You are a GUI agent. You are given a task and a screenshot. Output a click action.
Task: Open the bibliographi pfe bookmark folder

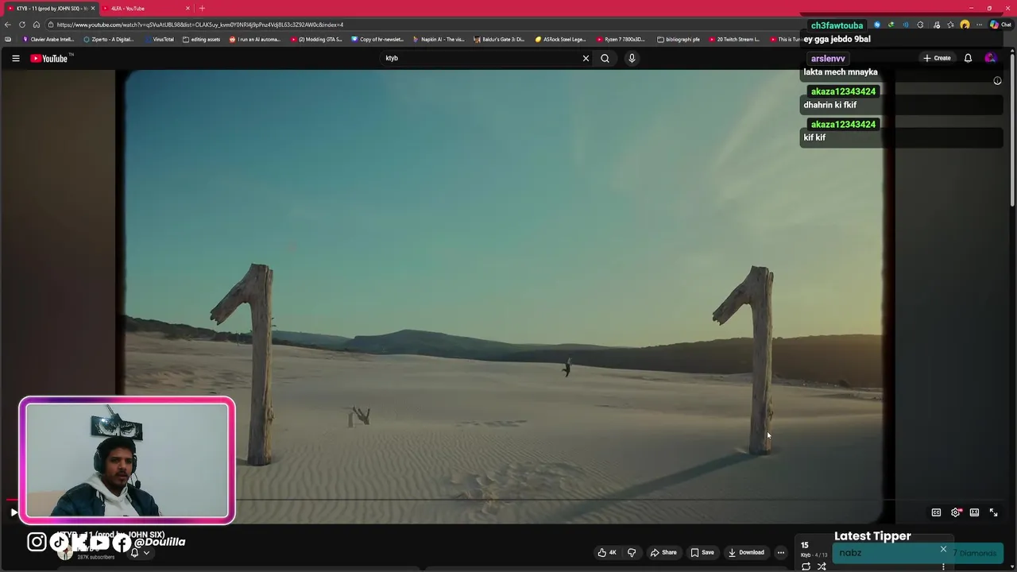679,39
